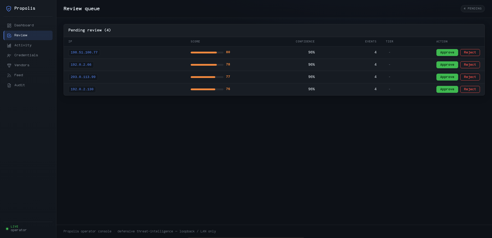The image size is (492, 238).
Task: Click the Credentials user-key icon
Action: (x=9, y=55)
